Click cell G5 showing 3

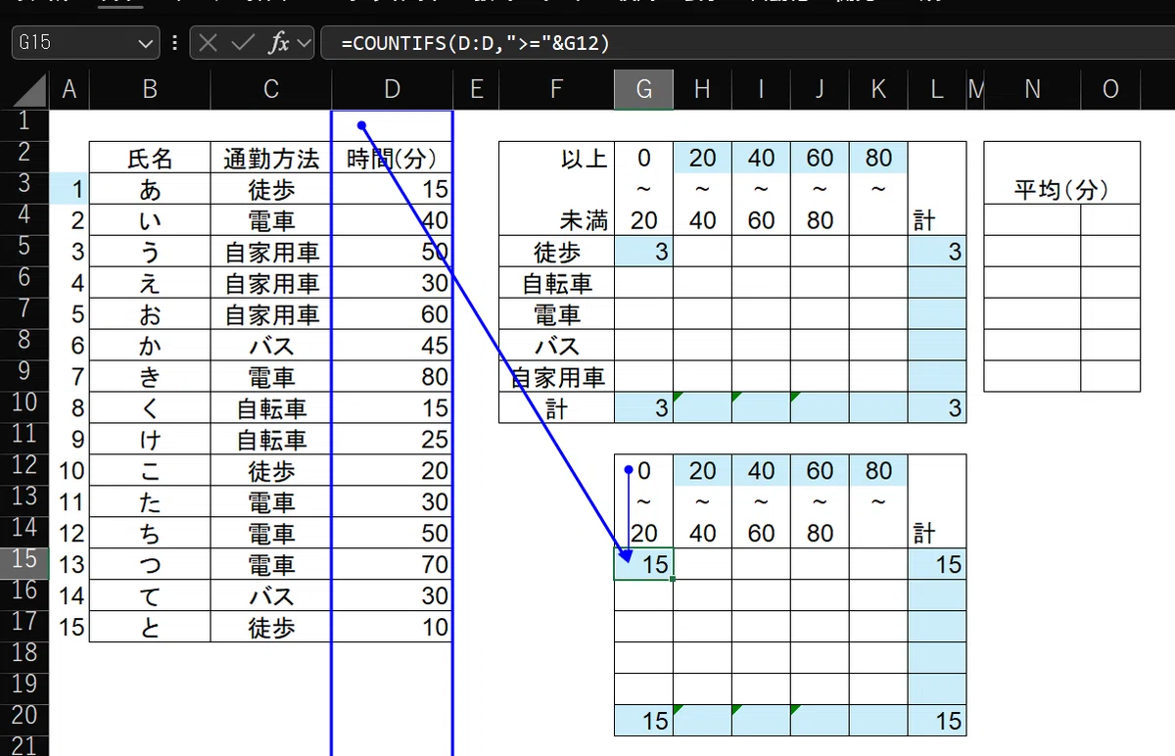(x=643, y=252)
